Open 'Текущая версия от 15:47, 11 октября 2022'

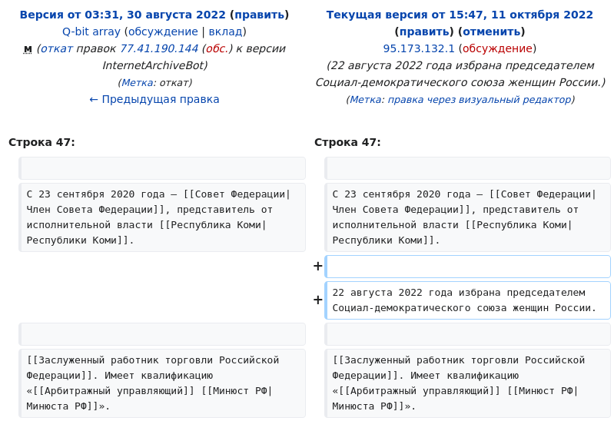460,15
